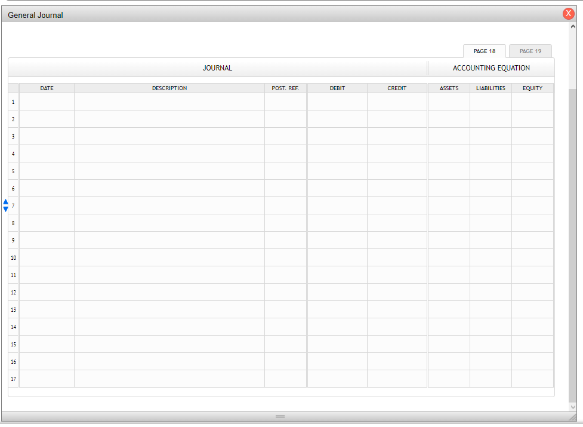
Task: Click the ACCOUNTING EQUATION section header
Action: tap(491, 68)
